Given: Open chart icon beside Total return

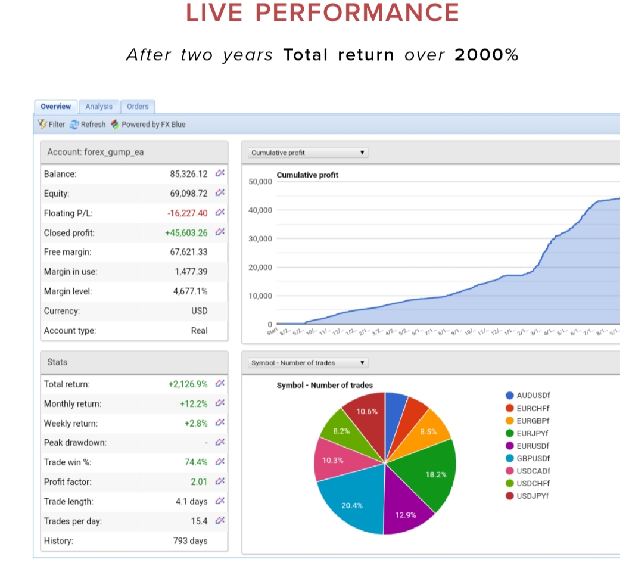Looking at the screenshot, I should (x=220, y=384).
